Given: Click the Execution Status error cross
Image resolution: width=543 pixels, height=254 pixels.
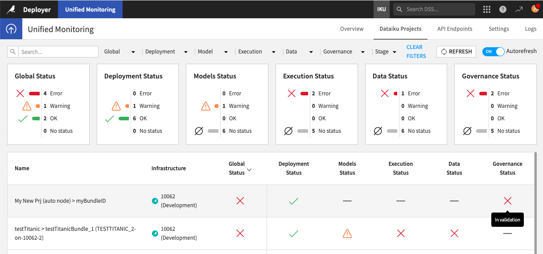Looking at the screenshot, I should [292, 94].
